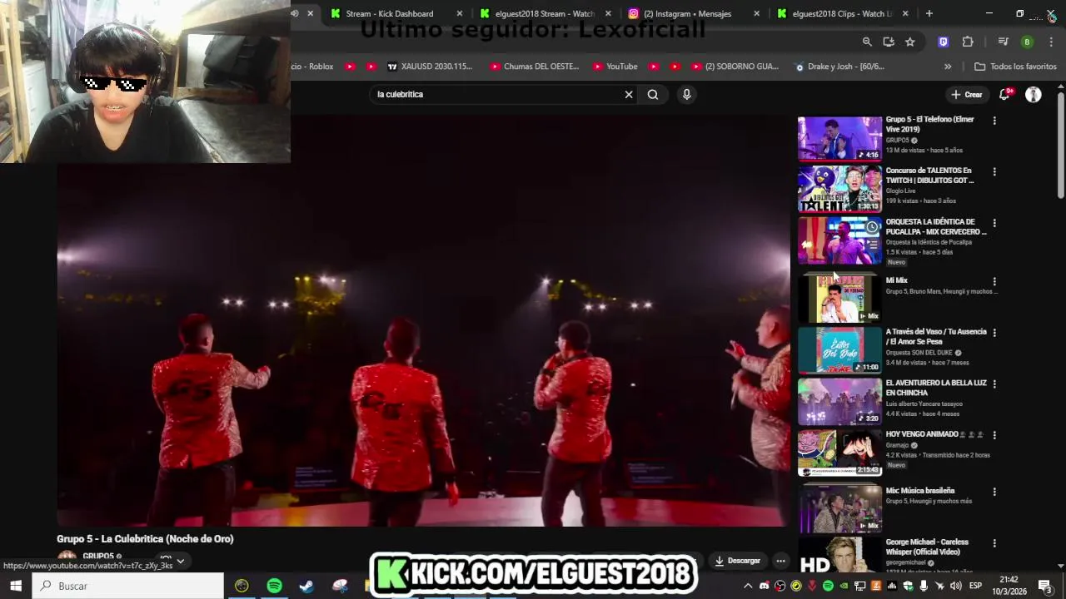Screen dimensions: 1066x599
Task: Click the microphone icon in system tray
Action: click(x=924, y=586)
